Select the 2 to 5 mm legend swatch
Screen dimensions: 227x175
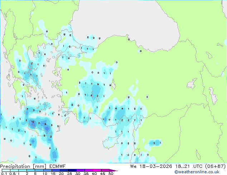click(31, 170)
